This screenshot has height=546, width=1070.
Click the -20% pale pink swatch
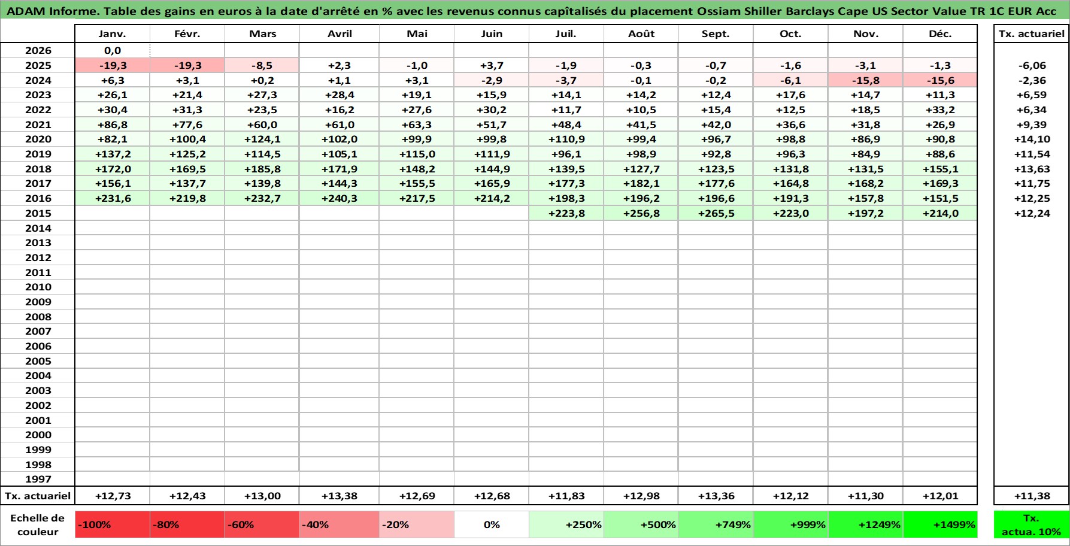point(417,524)
